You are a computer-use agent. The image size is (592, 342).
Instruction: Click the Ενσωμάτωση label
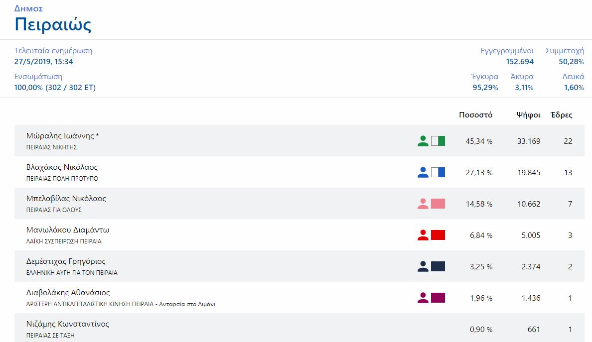point(38,77)
